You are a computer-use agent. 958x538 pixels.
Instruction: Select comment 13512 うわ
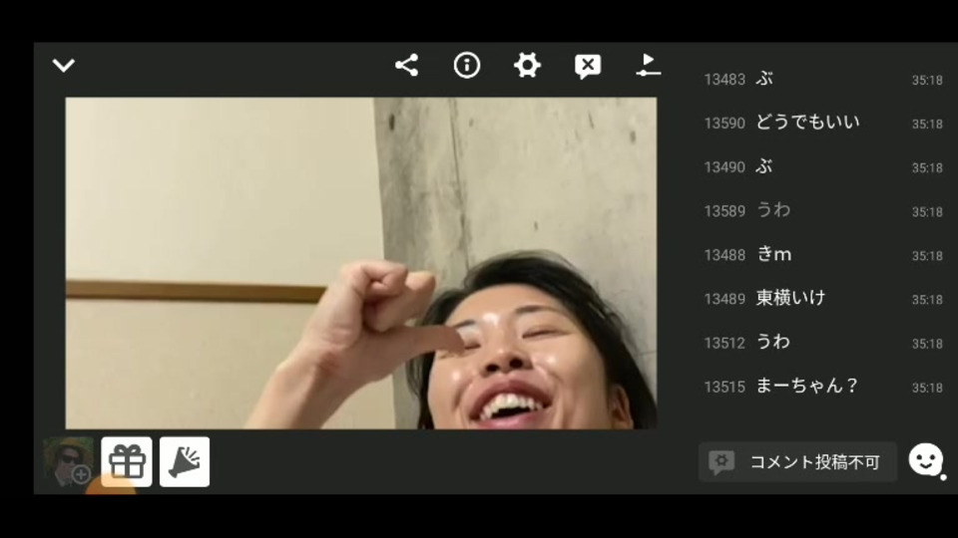coord(823,343)
